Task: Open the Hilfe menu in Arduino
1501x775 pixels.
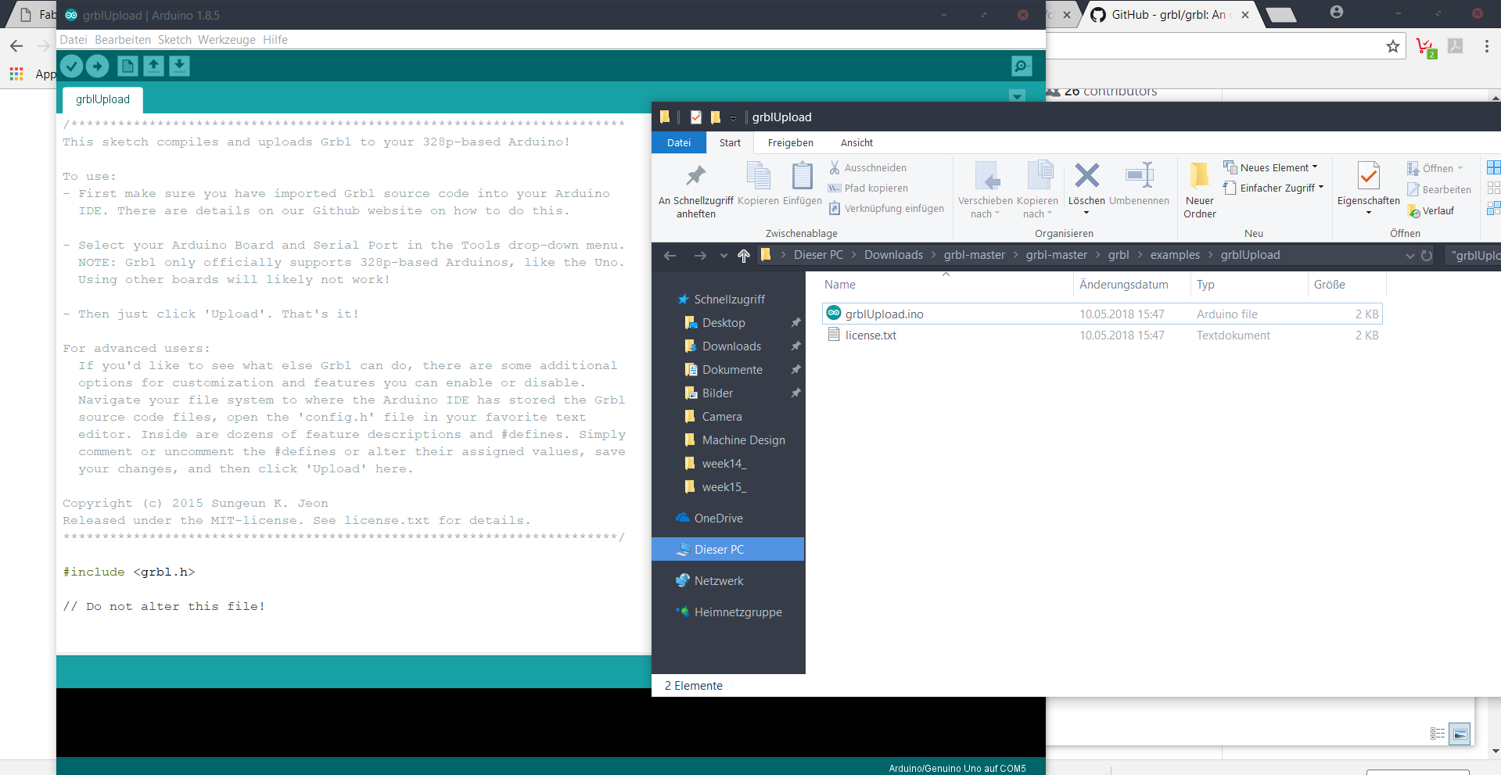Action: [275, 40]
